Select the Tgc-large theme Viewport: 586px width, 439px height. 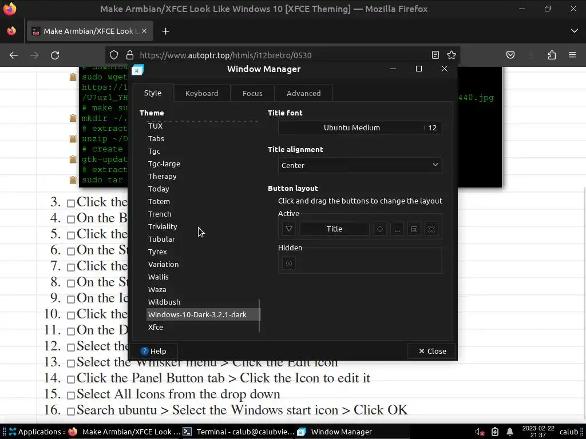click(203, 163)
